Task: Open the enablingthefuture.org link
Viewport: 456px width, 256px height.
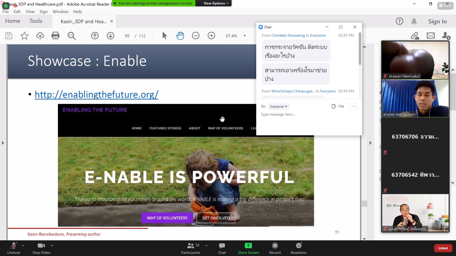Action: (x=97, y=94)
